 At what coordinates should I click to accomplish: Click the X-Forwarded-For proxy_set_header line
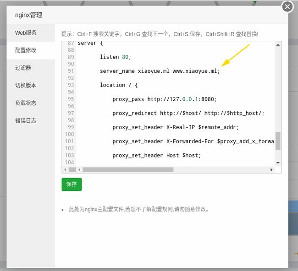click(193, 141)
